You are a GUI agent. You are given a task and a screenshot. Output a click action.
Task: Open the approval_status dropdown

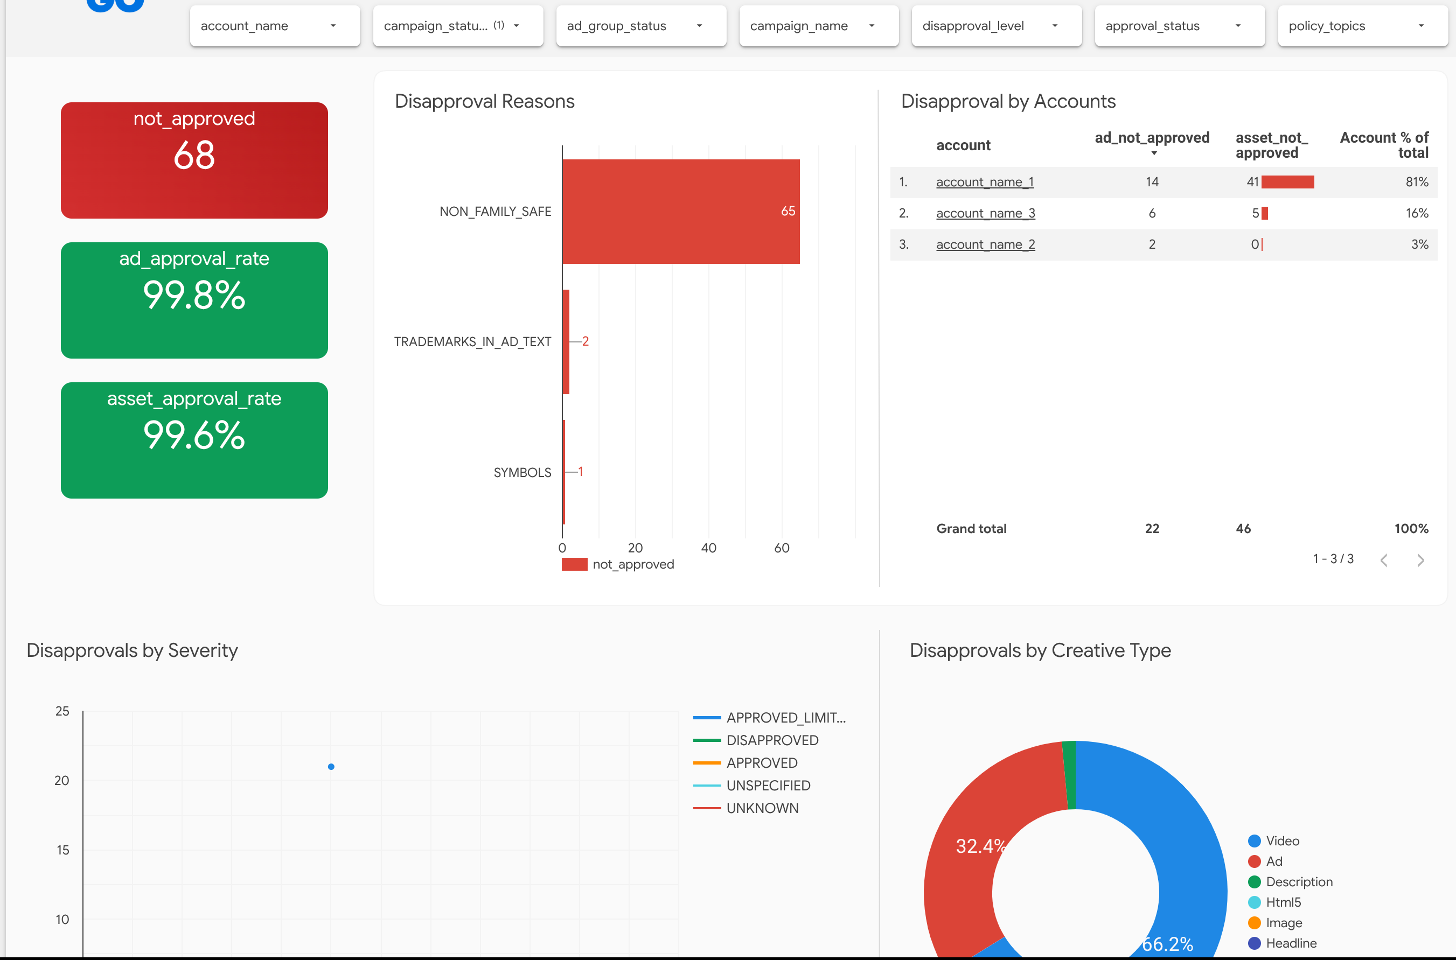click(1179, 26)
